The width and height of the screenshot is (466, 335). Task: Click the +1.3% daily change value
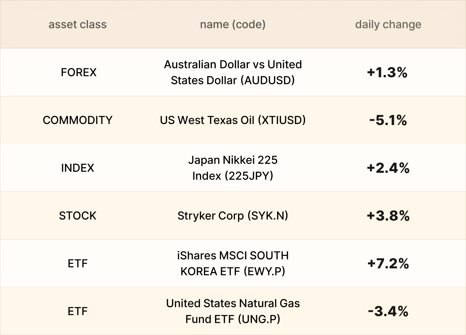(387, 73)
